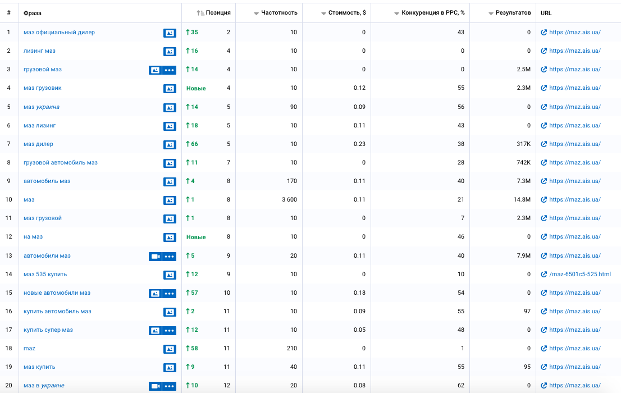Click the image icon in maz row
The width and height of the screenshot is (621, 393).
click(170, 349)
